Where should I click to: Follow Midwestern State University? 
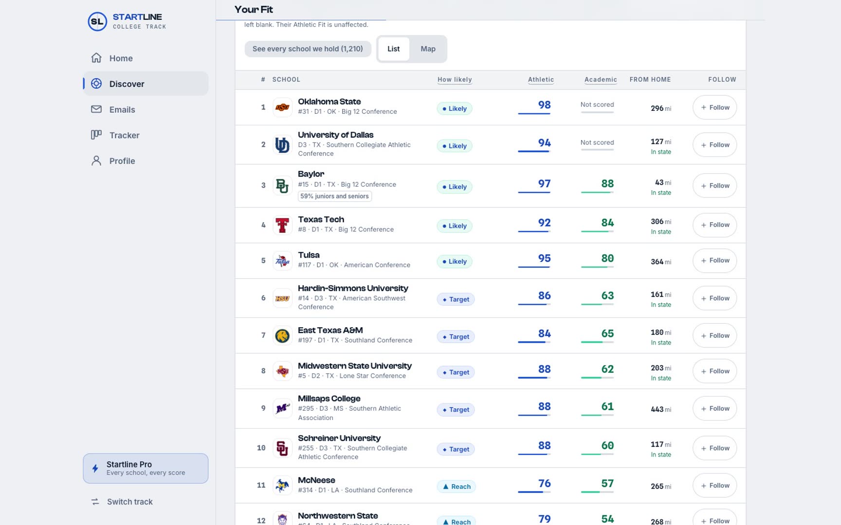714,371
